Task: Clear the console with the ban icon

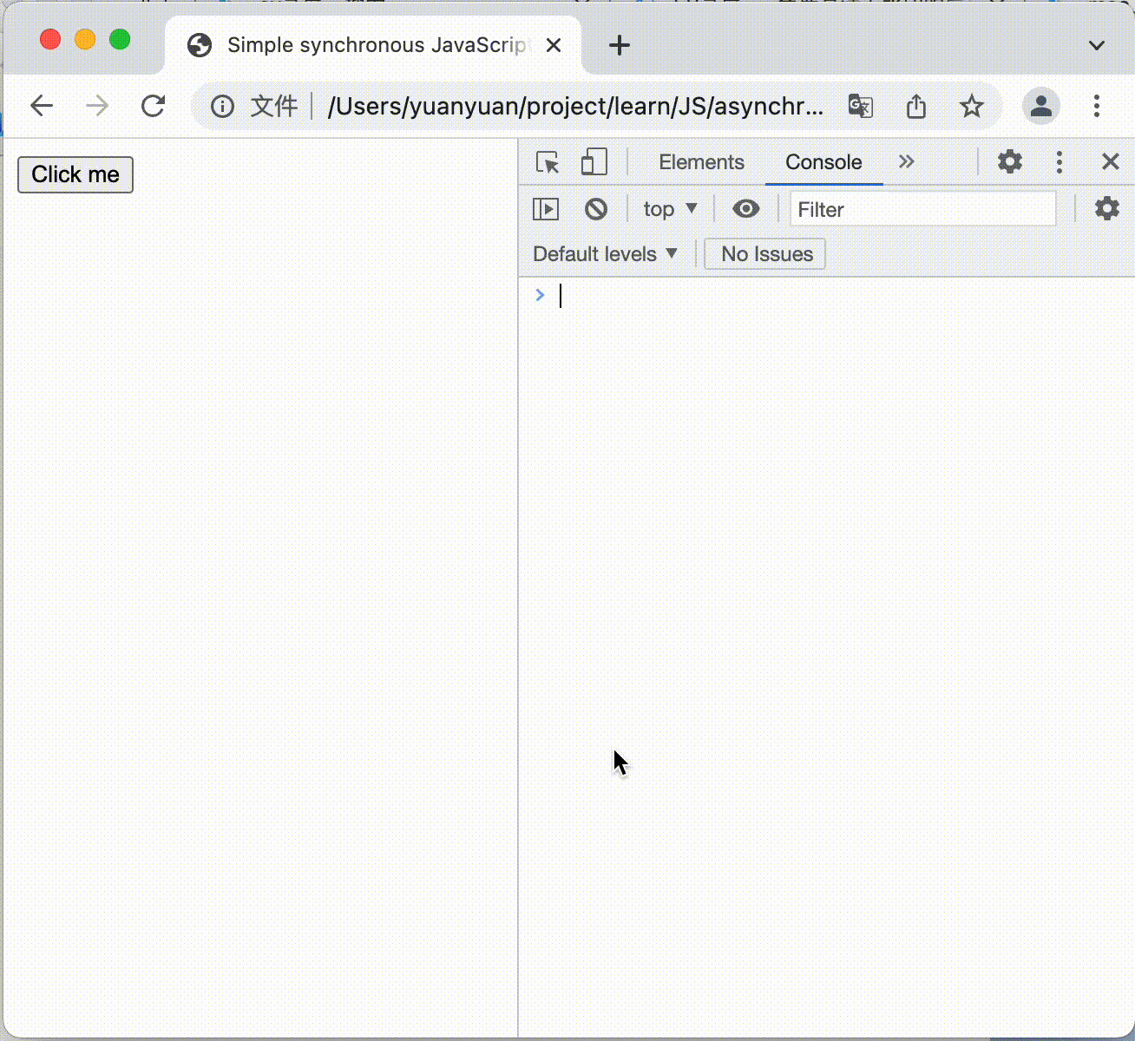Action: tap(596, 209)
